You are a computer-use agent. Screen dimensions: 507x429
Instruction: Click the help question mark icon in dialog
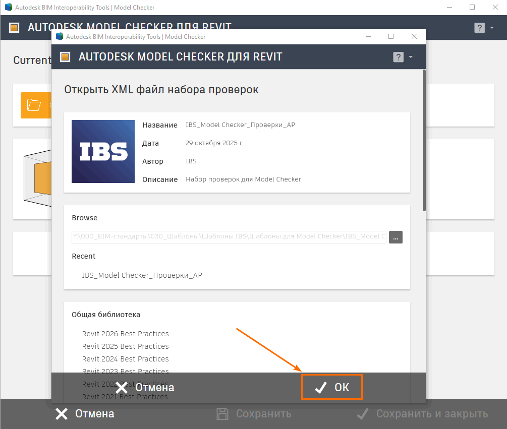399,57
